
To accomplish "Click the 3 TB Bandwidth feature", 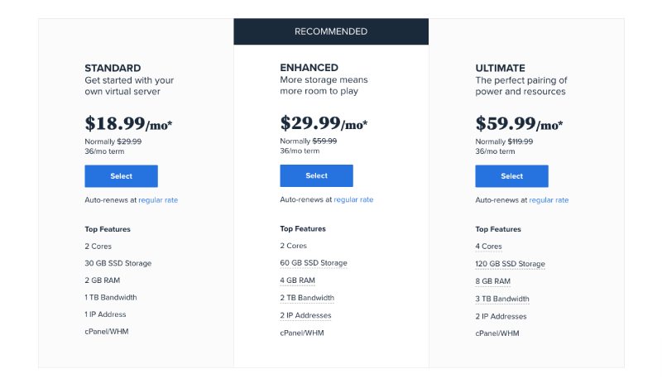I will coord(502,299).
